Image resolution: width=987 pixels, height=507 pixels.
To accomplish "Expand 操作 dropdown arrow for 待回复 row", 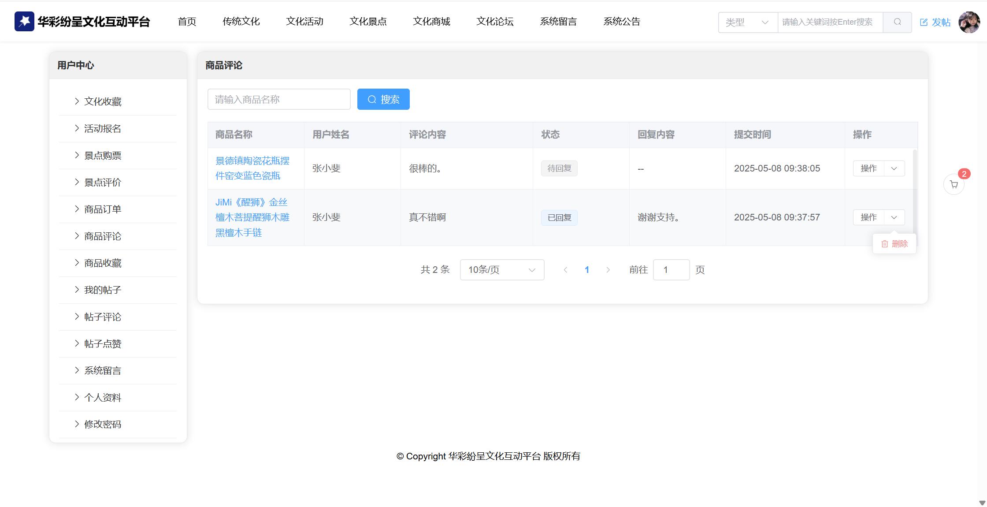I will (894, 168).
